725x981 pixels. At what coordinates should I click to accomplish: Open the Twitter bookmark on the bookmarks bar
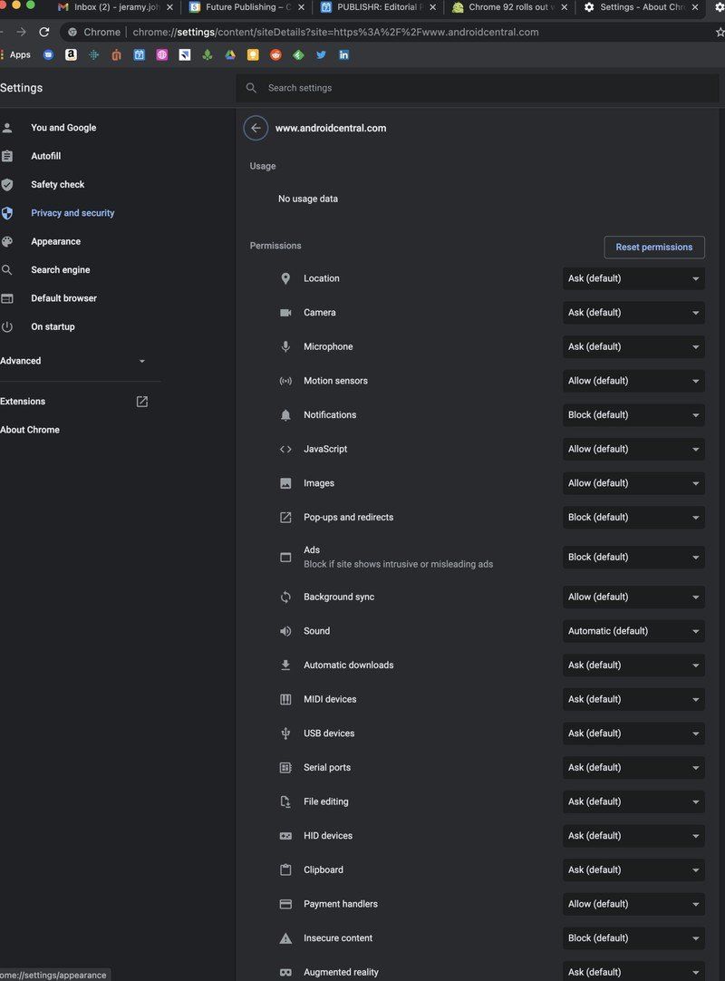tap(320, 54)
